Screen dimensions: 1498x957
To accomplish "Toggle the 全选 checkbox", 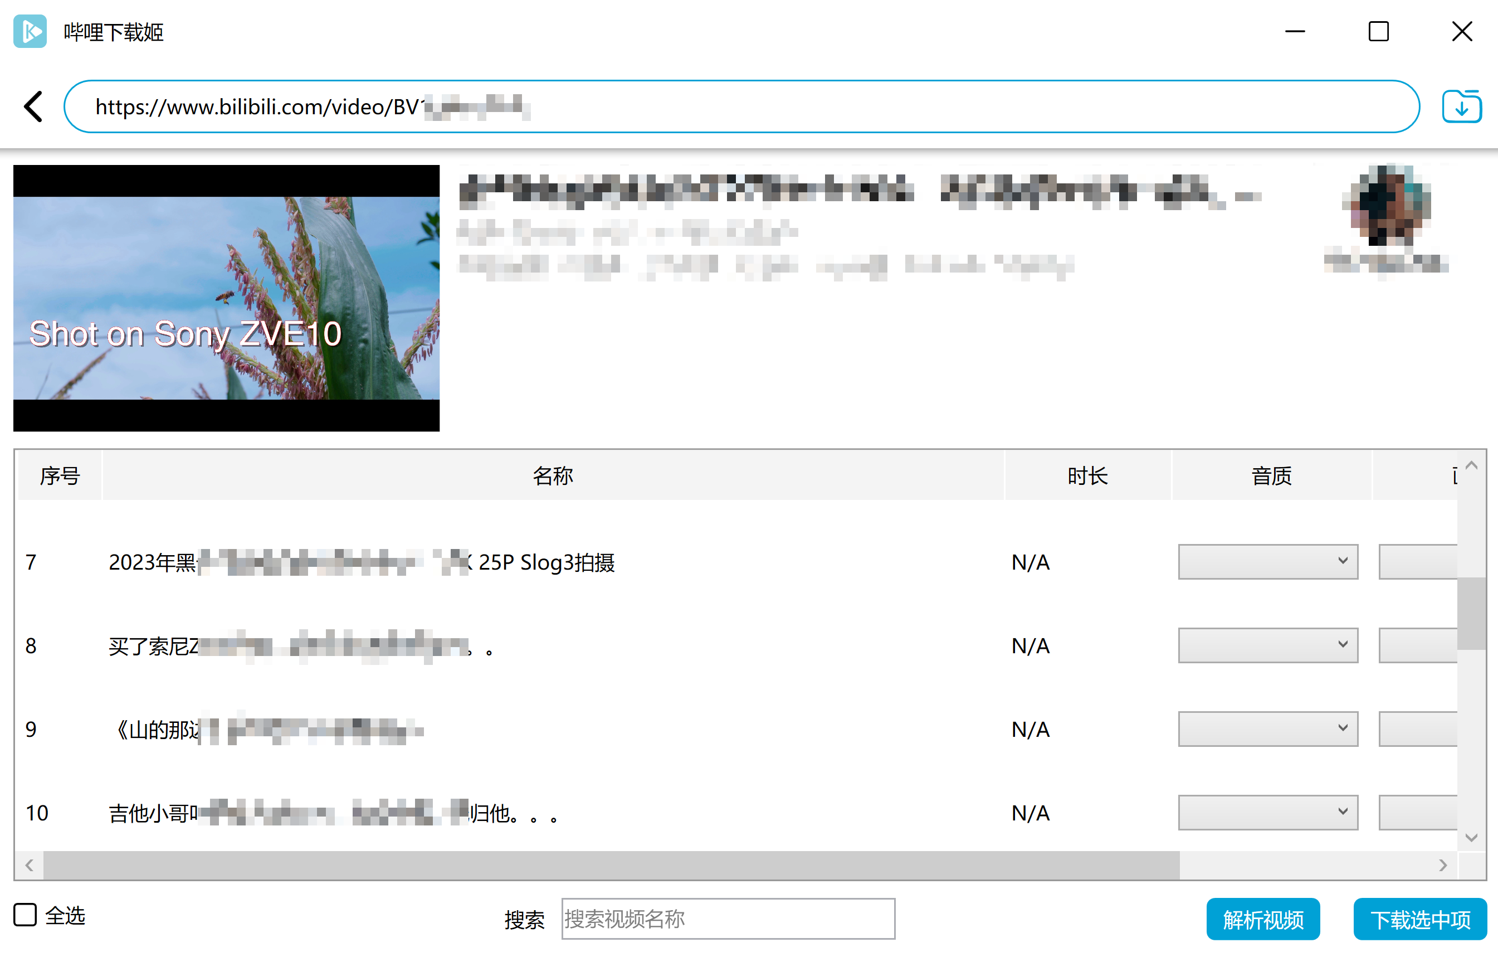I will coord(26,915).
